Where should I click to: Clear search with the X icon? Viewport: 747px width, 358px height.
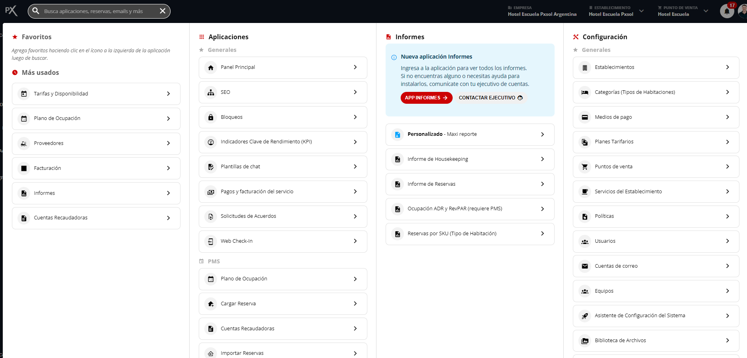163,11
